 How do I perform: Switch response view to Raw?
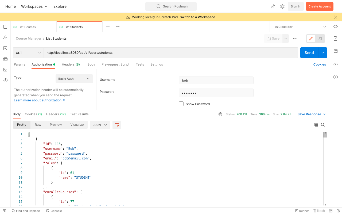tap(38, 125)
